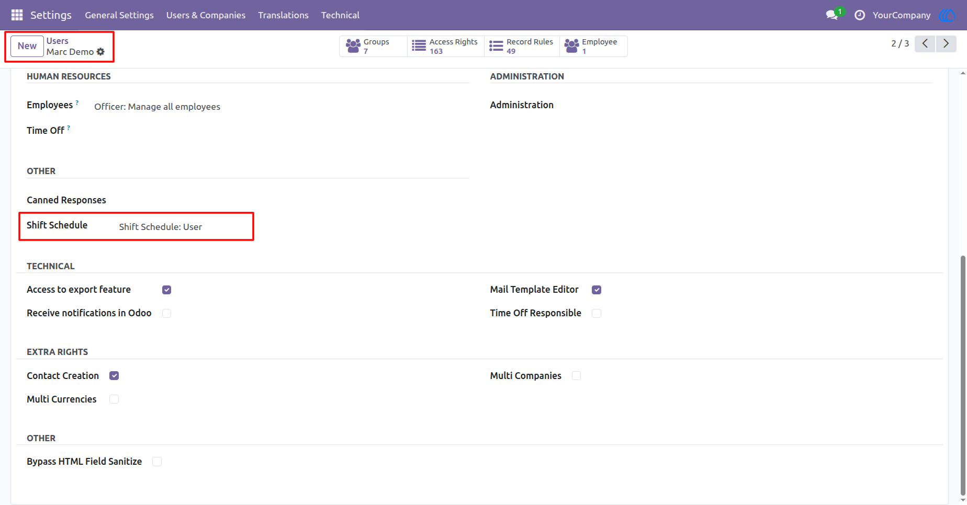
Task: Go back to Users breadcrumb
Action: (58, 41)
